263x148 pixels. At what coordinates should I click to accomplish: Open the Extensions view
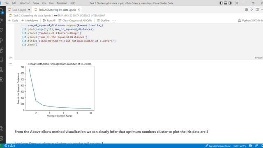[x=2, y=50]
